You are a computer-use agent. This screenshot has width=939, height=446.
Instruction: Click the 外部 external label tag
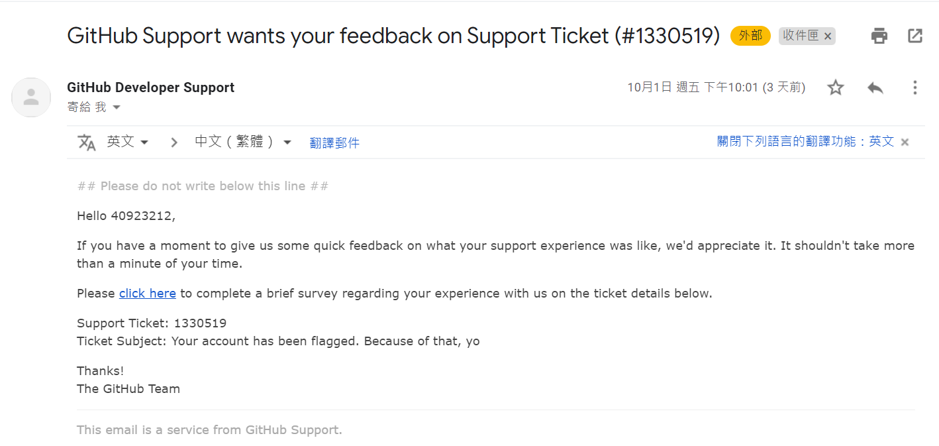click(x=750, y=36)
